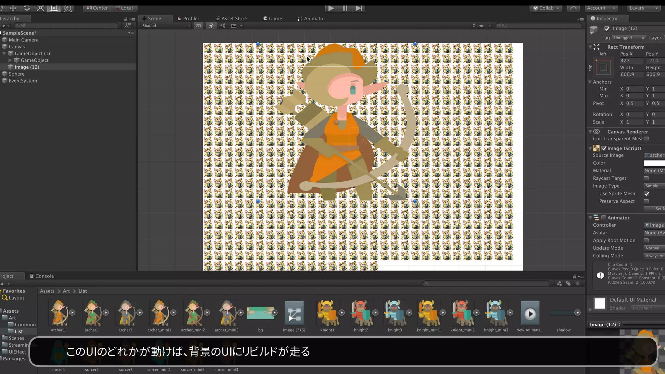Toggle Use Sprite Mesh checkbox

[646, 194]
